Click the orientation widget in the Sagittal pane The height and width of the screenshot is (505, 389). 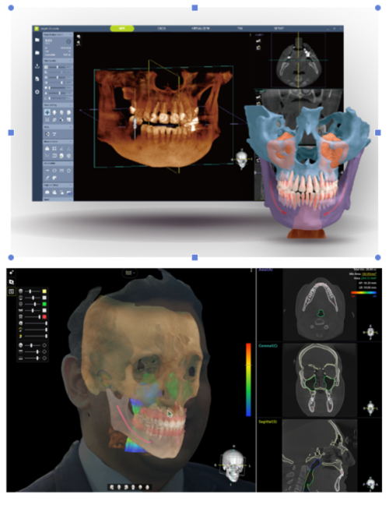[370, 482]
